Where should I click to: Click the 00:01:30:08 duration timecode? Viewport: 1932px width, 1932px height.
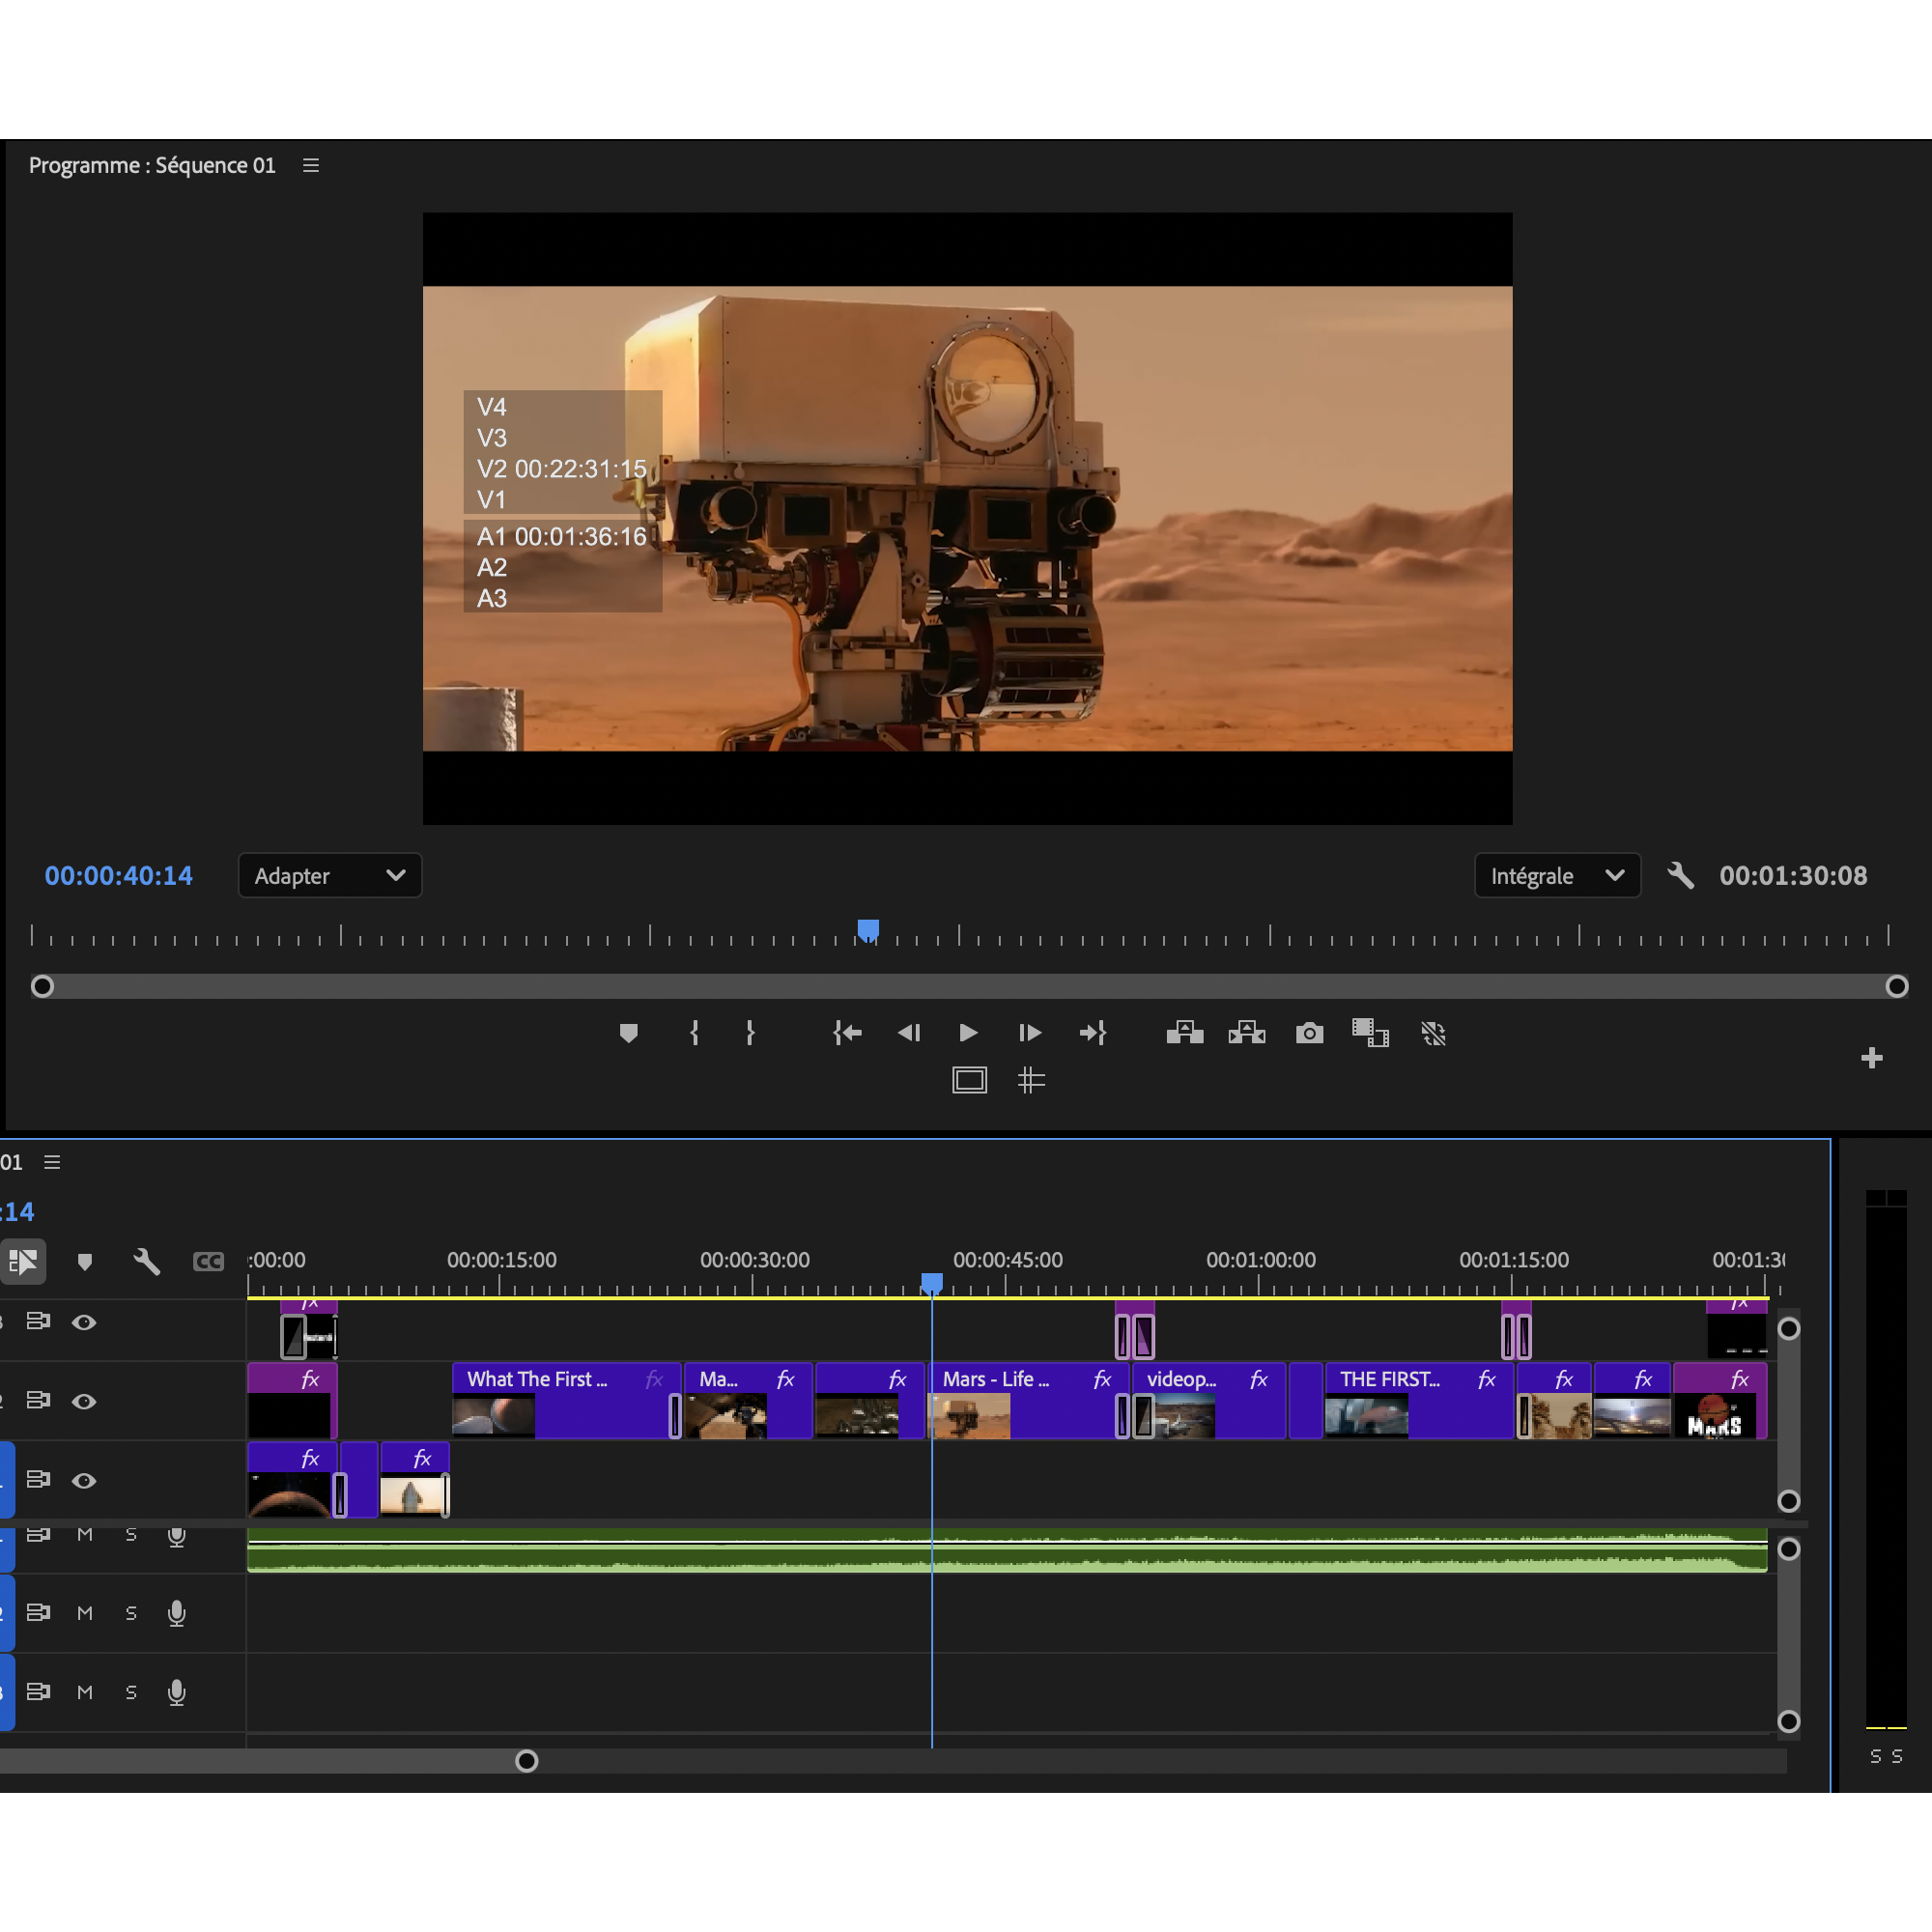(1793, 876)
